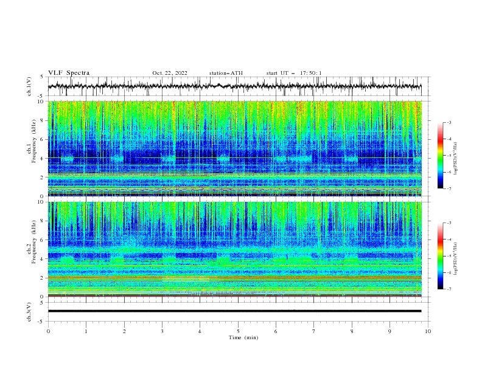
Task: Click the "-3" tick on ch.1 colorbar
Action: pyautogui.click(x=449, y=122)
